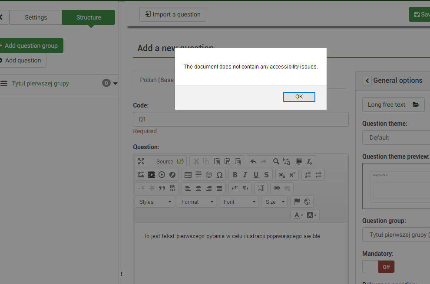
Task: Toggle italic formatting
Action: [x=245, y=175]
